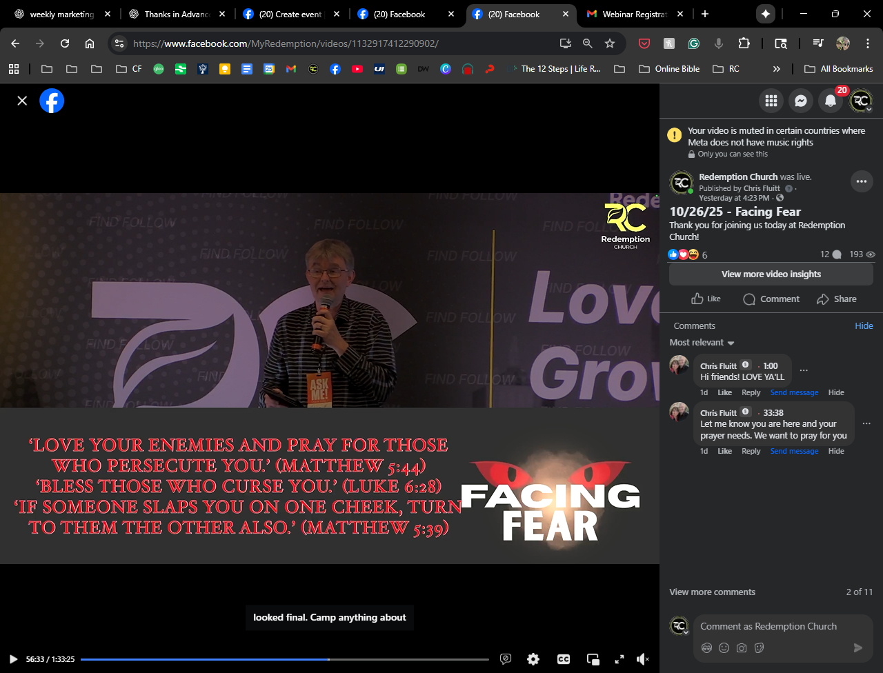Expand the Most relevant comment sorting
This screenshot has height=673, width=883.
point(702,343)
